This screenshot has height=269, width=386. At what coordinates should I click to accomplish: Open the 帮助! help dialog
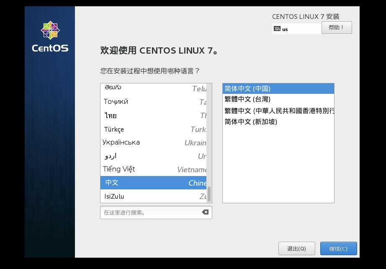tap(337, 28)
